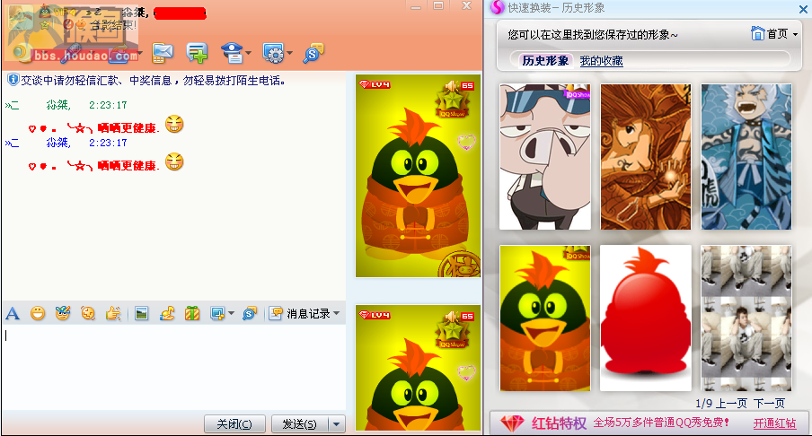Click into the message input box

[x=174, y=367]
